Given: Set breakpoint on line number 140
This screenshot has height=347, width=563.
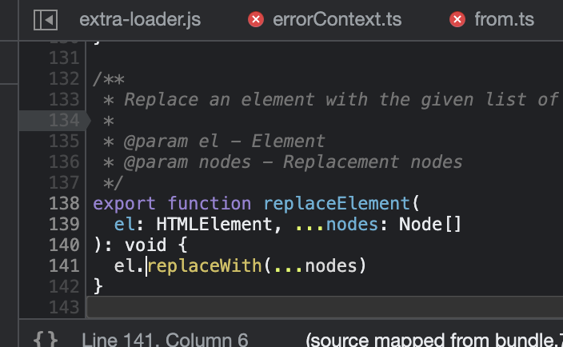Looking at the screenshot, I should (64, 245).
